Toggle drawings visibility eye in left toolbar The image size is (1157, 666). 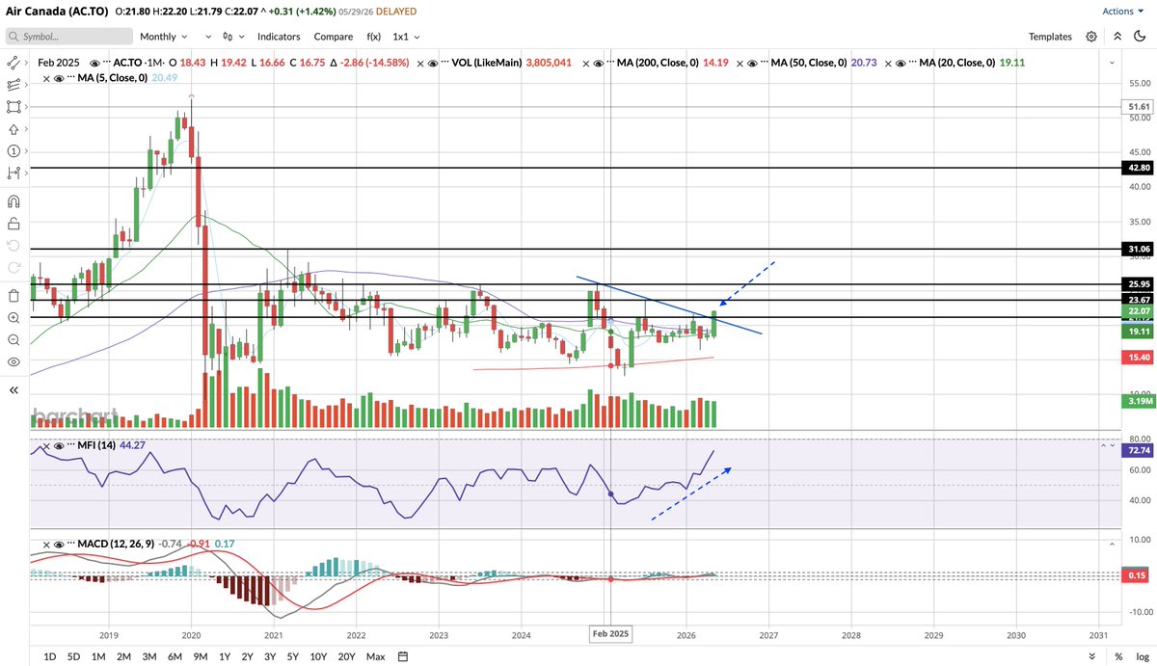13,361
